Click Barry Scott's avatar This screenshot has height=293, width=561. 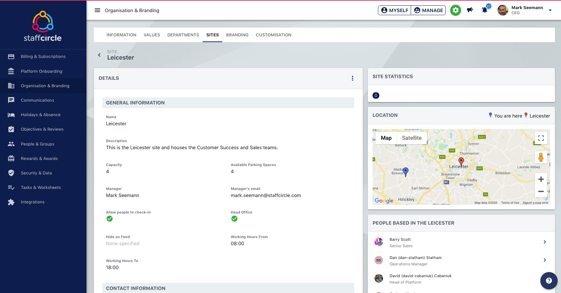(x=379, y=242)
